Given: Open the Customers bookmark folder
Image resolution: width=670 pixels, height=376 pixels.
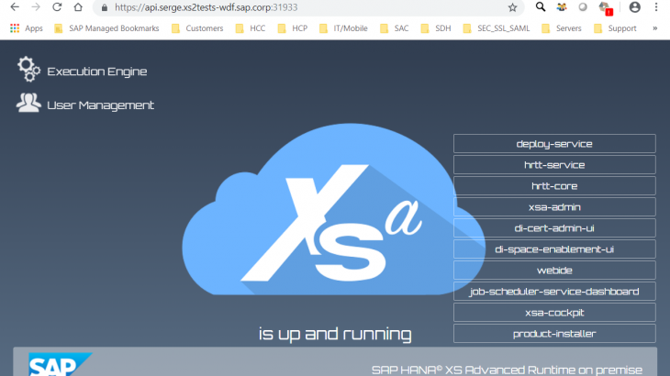Looking at the screenshot, I should [x=197, y=28].
